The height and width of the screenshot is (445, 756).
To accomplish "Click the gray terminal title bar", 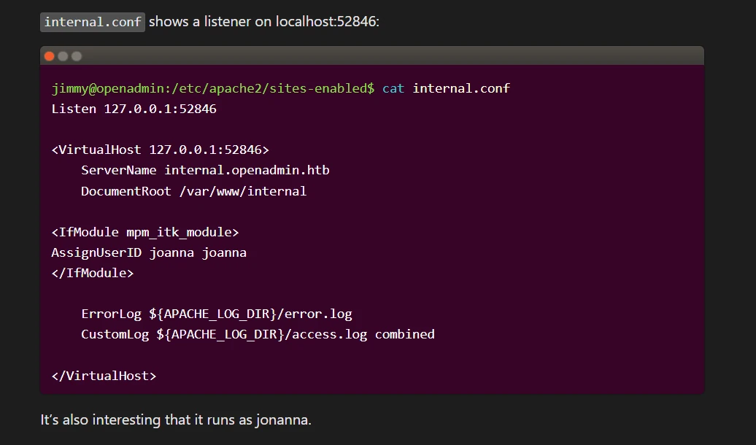I will click(x=371, y=56).
